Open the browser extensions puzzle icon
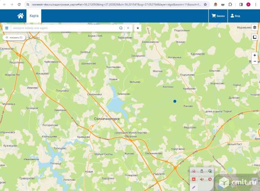The image size is (260, 191). [x=230, y=4]
